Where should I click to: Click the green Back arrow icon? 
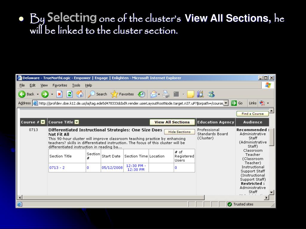(x=22, y=94)
